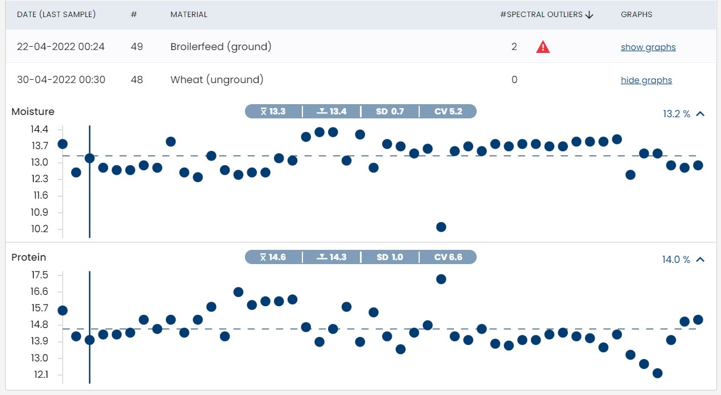Collapse the Protein chart using its chevron
This screenshot has height=395, width=721.
(700, 260)
